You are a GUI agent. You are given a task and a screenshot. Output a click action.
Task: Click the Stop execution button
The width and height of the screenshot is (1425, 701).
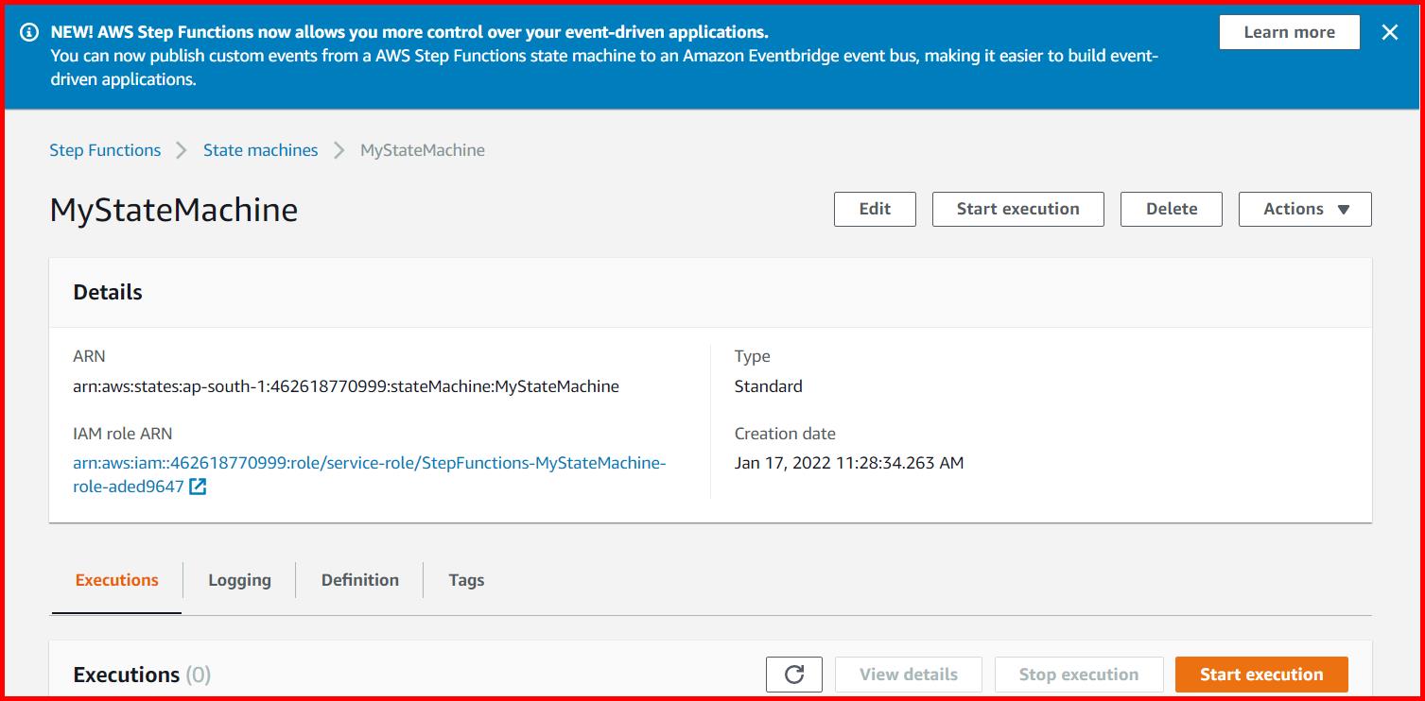click(x=1078, y=674)
